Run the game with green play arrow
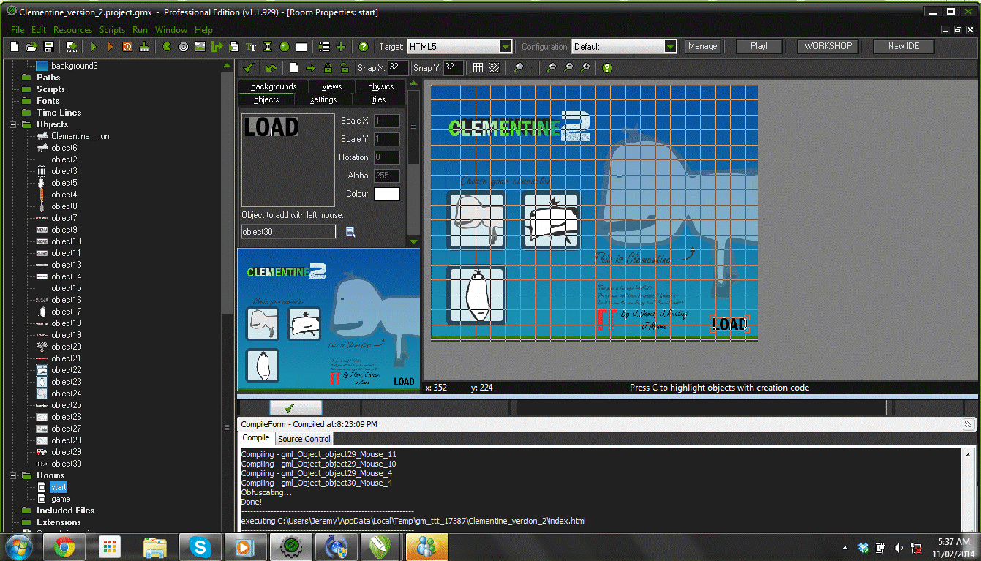The image size is (981, 561). click(x=94, y=46)
